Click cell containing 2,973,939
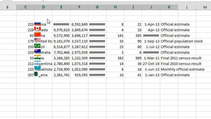Image resolution: width=211 pixels, height=119 pixels. 79,53
